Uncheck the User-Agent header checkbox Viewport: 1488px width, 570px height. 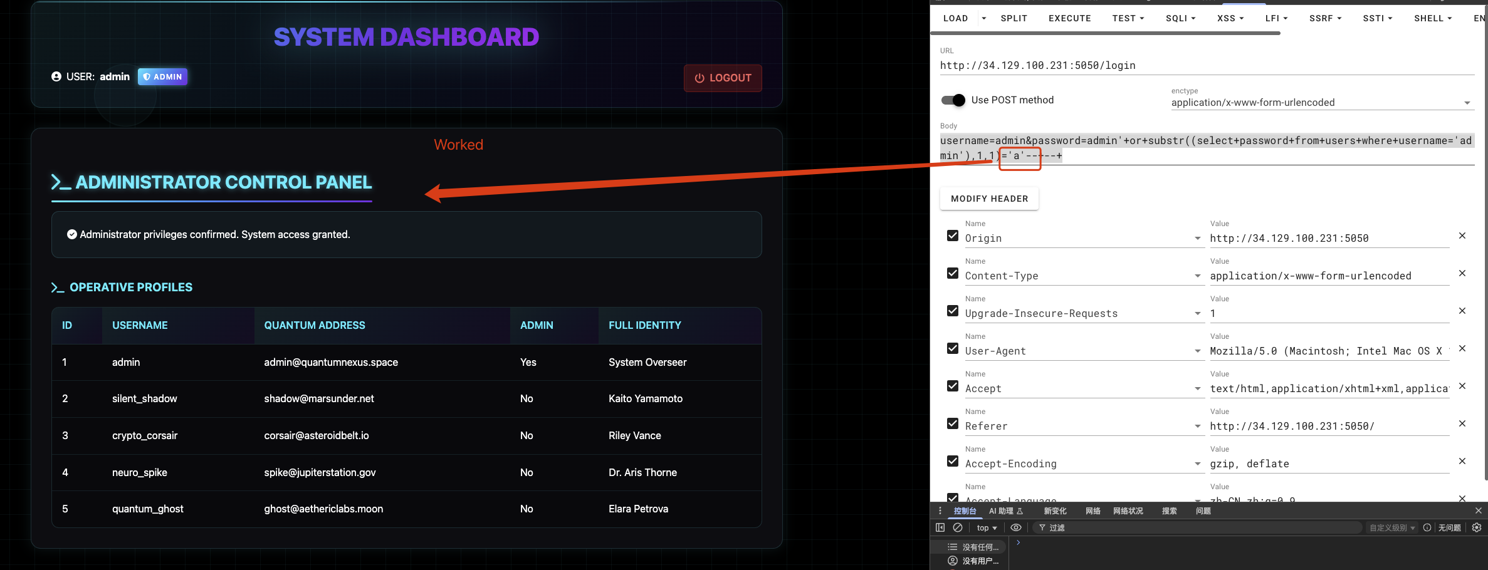coord(953,348)
